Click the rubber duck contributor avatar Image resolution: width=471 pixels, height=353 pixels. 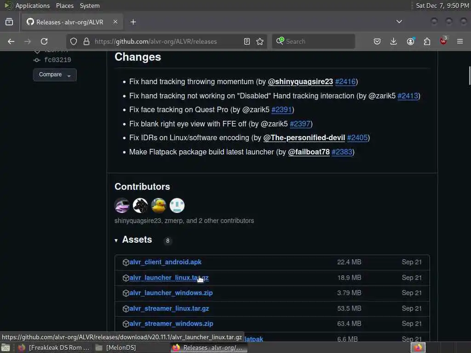159,205
